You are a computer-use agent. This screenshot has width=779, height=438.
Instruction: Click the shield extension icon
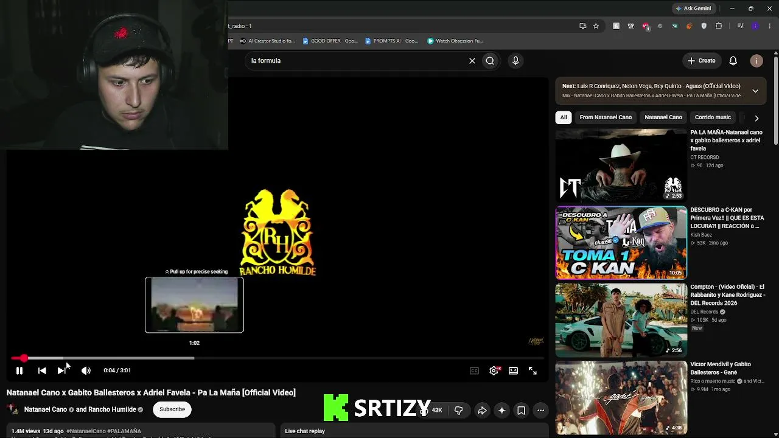pyautogui.click(x=704, y=26)
